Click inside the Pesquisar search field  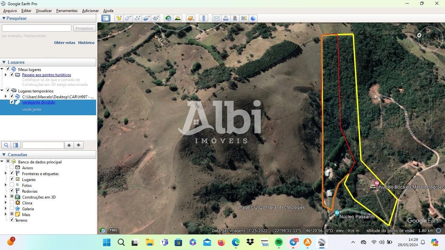[36, 28]
